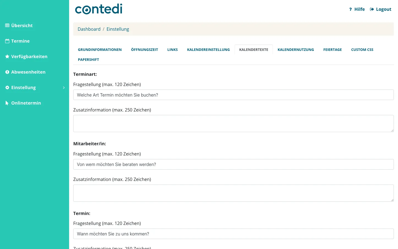Select the Kalendereinstellung tab
This screenshot has width=398, height=249.
point(208,50)
